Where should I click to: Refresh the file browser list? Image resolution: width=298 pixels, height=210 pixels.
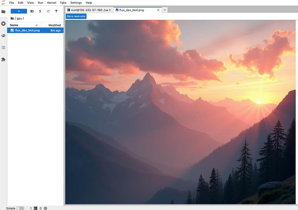coord(48,11)
